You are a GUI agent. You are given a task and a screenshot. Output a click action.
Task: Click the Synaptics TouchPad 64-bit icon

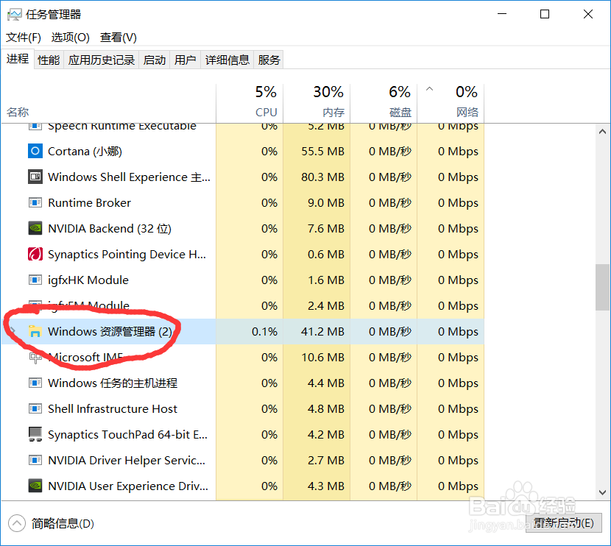[x=35, y=434]
